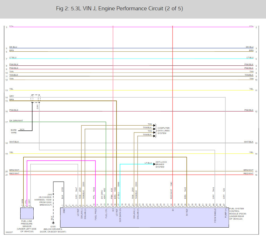Screen dimensions: 266x241
Task: Click the 1 PPL pin label on the pressure sensor
Action: tap(26, 203)
